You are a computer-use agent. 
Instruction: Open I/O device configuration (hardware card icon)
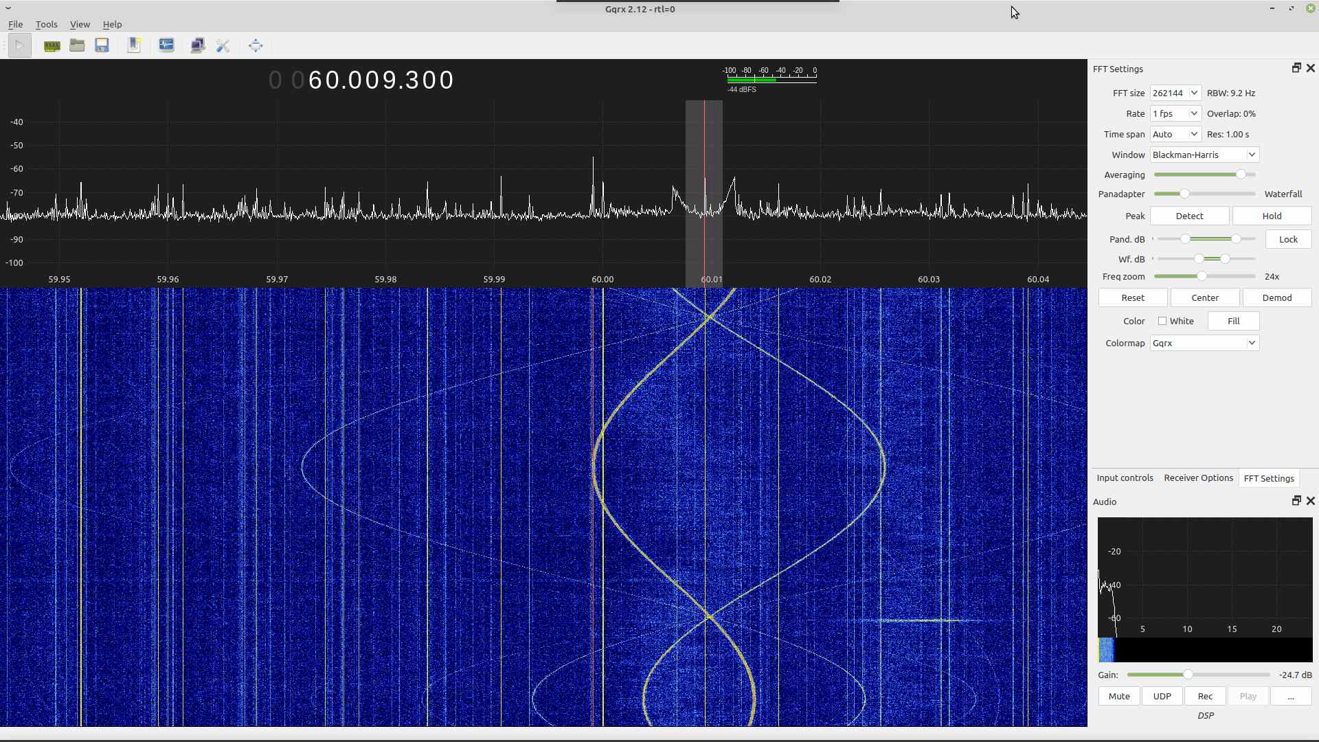click(52, 45)
